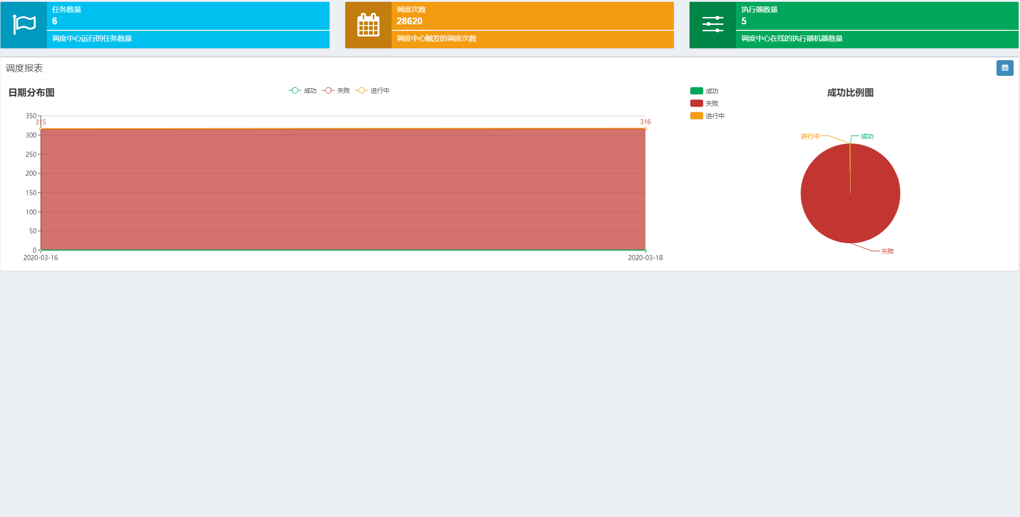Click 调度中心触发的调度次数 description text

click(437, 39)
